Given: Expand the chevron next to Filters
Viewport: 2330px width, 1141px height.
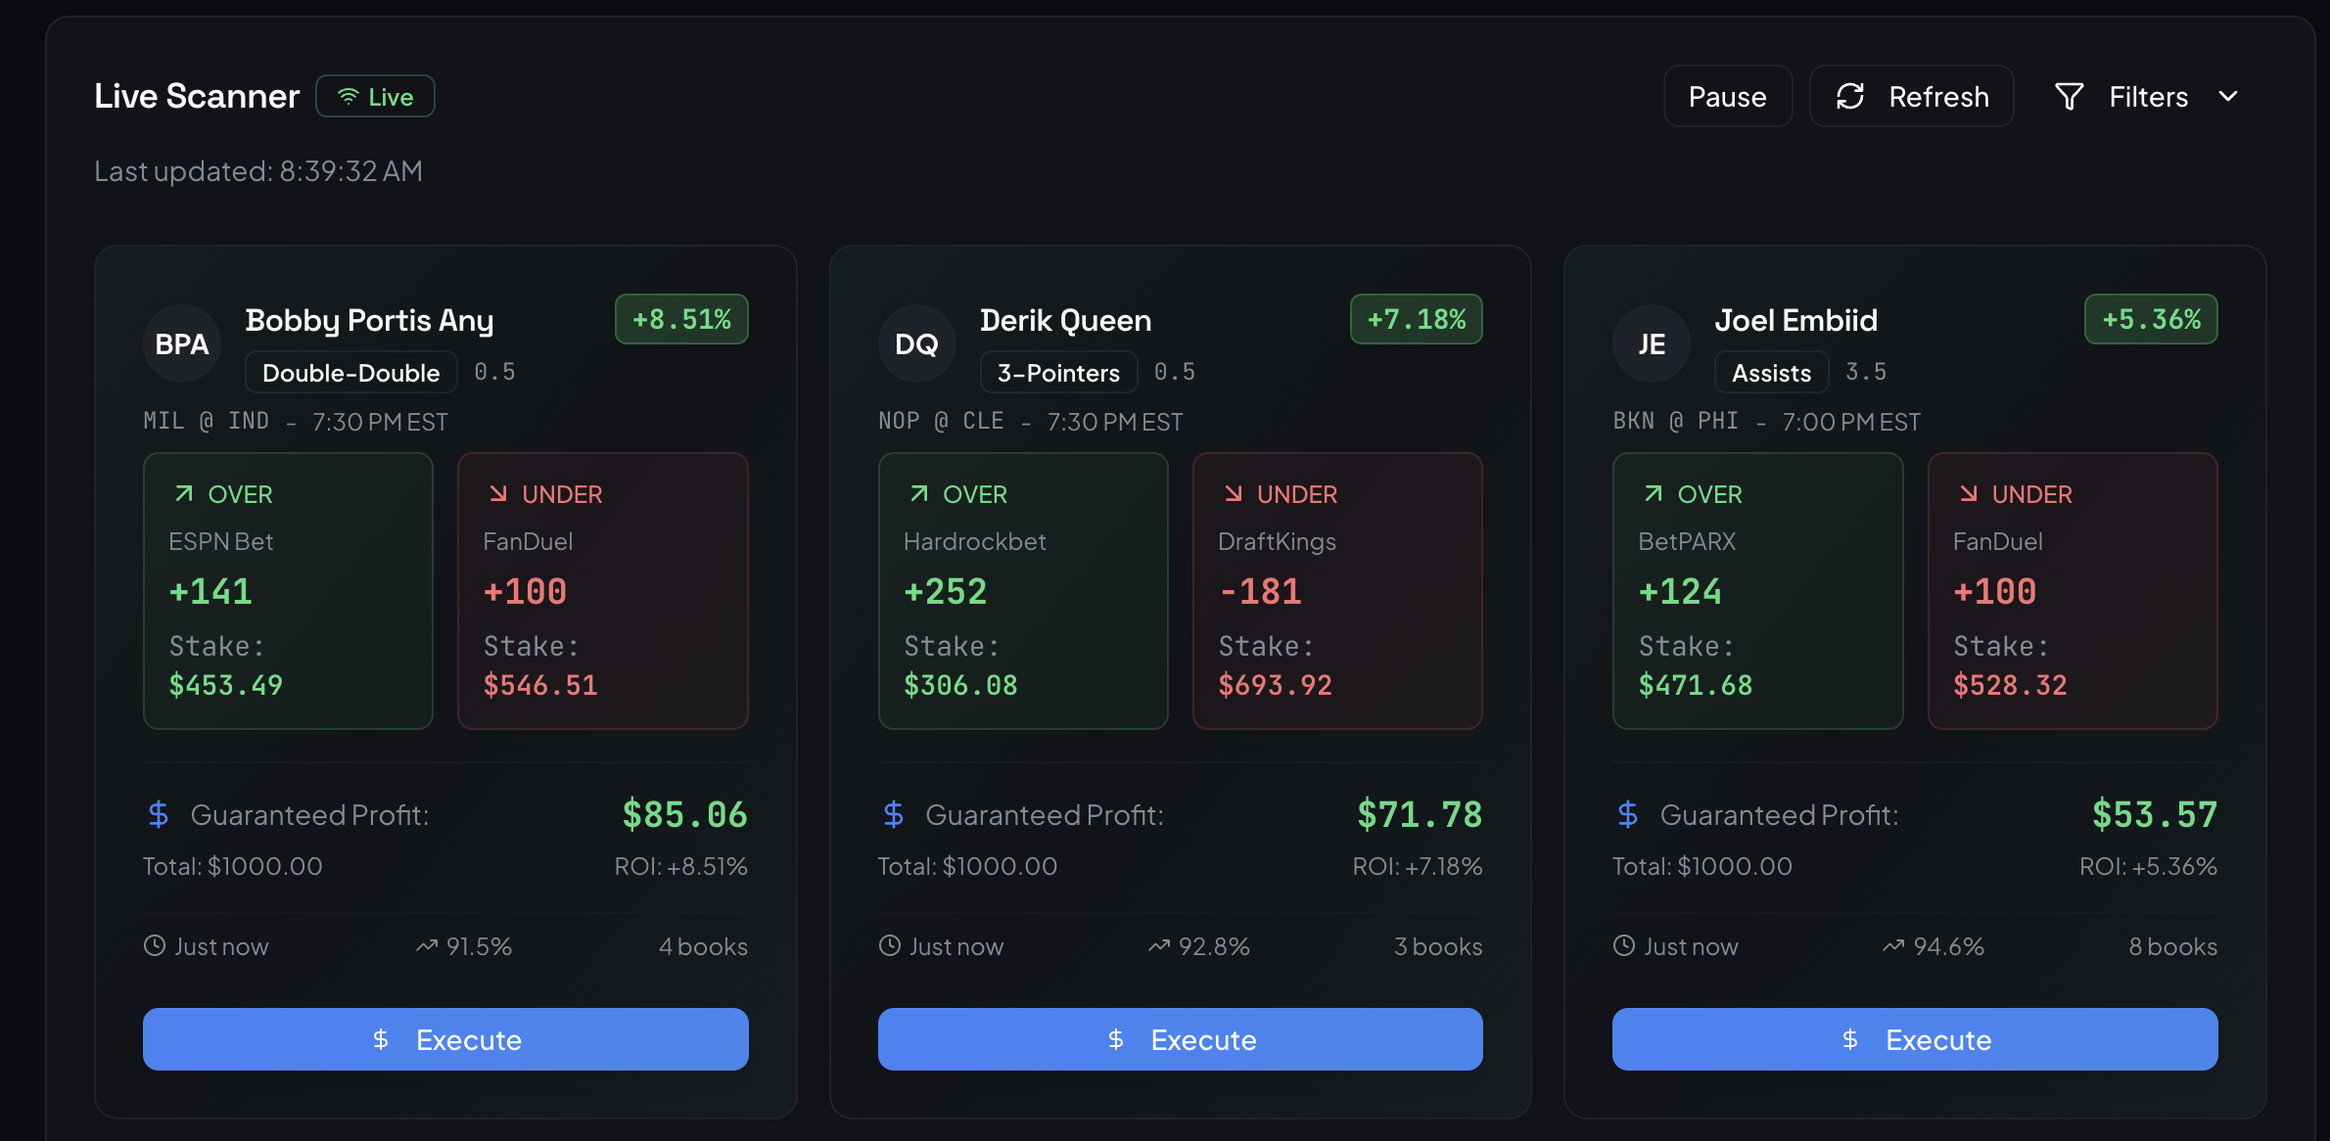Looking at the screenshot, I should pyautogui.click(x=2229, y=95).
